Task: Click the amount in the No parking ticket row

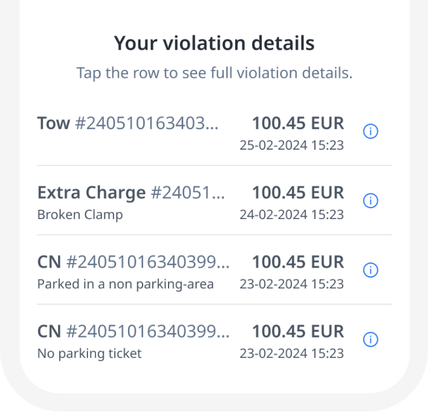Action: 298,332
